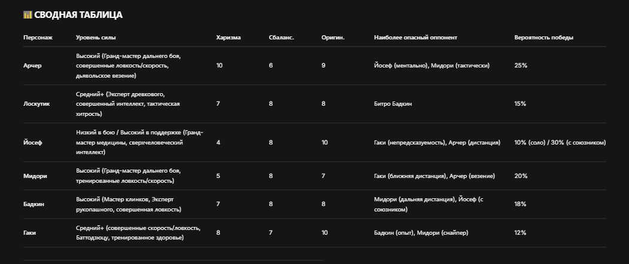Image resolution: width=629 pixels, height=264 pixels.
Task: Click the 10% (соло) / 30% probability cell
Action: [x=560, y=143]
